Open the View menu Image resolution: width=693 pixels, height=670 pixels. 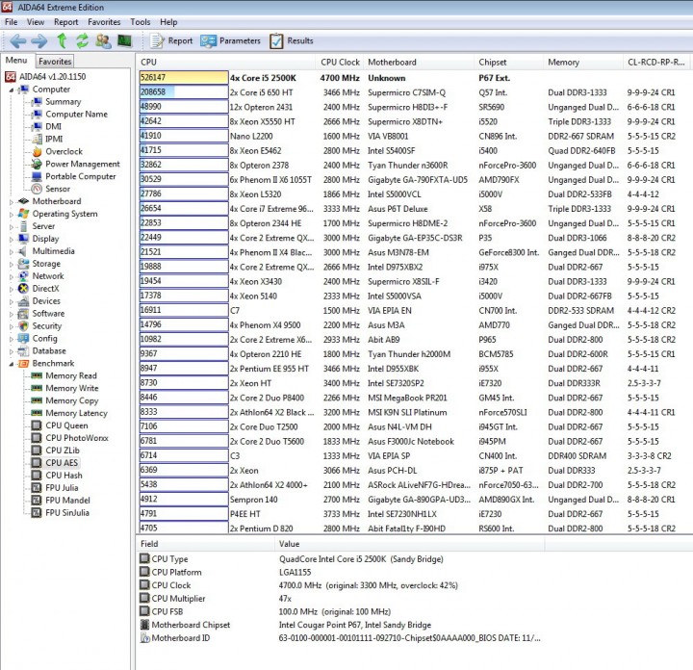pos(36,21)
